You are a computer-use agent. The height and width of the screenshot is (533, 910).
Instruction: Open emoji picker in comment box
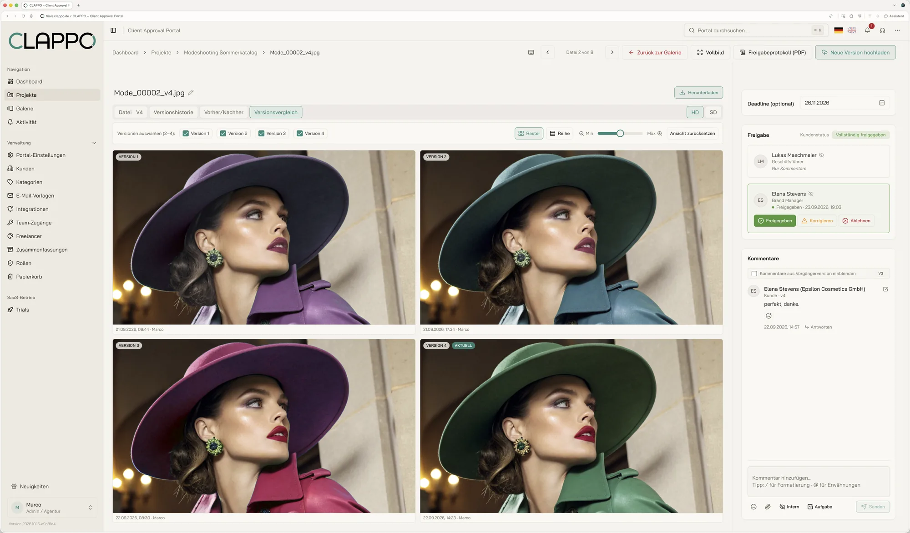(x=753, y=507)
